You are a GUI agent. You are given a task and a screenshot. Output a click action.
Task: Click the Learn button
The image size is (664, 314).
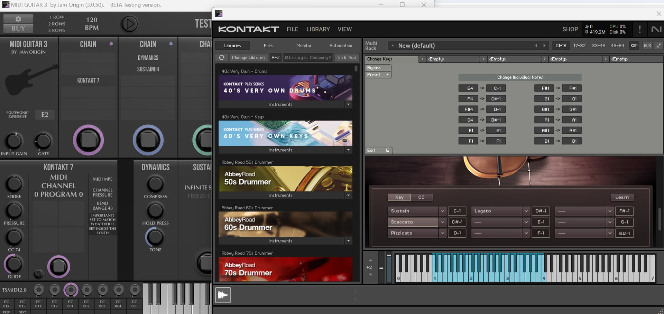pos(622,197)
